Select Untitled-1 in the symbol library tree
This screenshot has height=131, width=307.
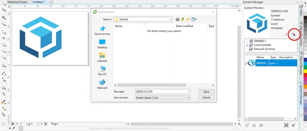click(x=260, y=41)
